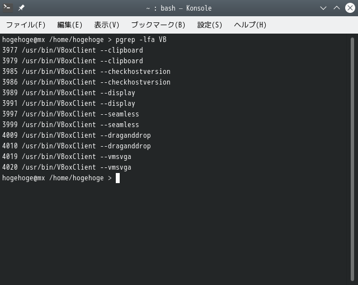The height and width of the screenshot is (285, 358).
Task: Open the 設定(S) menu
Action: [x=210, y=25]
